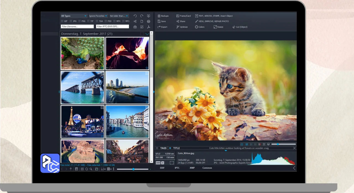Open the All Types dropdown

coord(74,16)
